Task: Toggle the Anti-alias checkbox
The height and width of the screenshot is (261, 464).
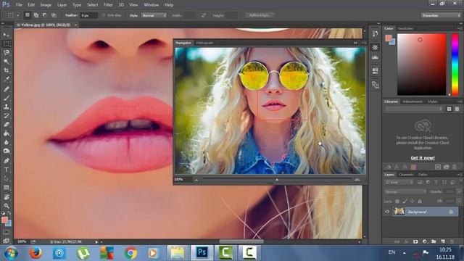Action: click(x=104, y=15)
